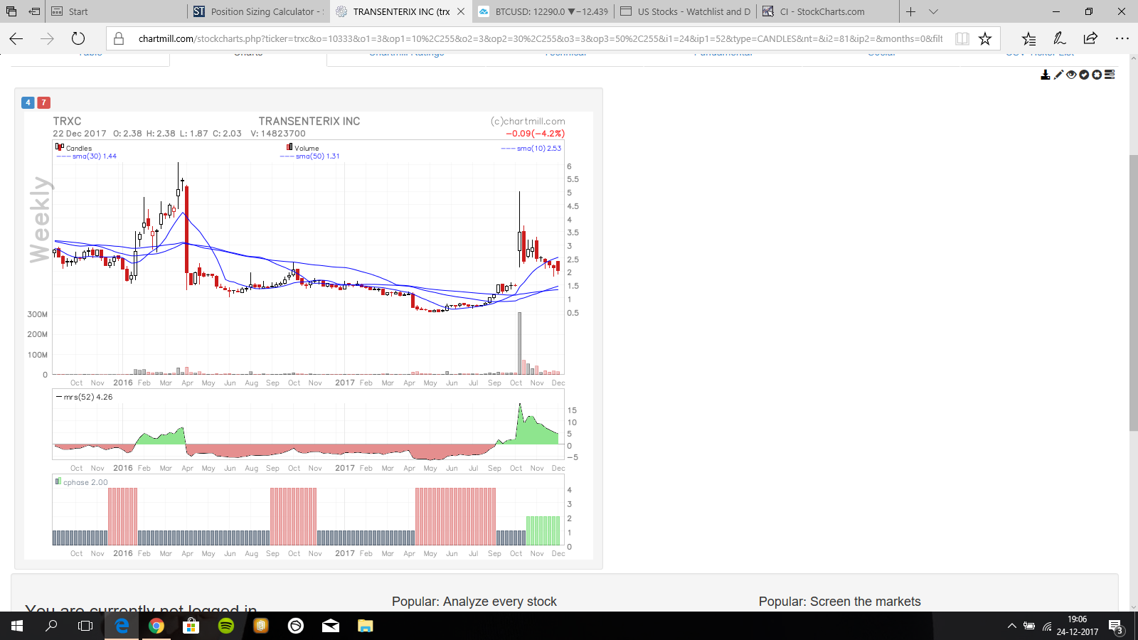Toggle the eye visibility icon above chart

[x=1071, y=75]
